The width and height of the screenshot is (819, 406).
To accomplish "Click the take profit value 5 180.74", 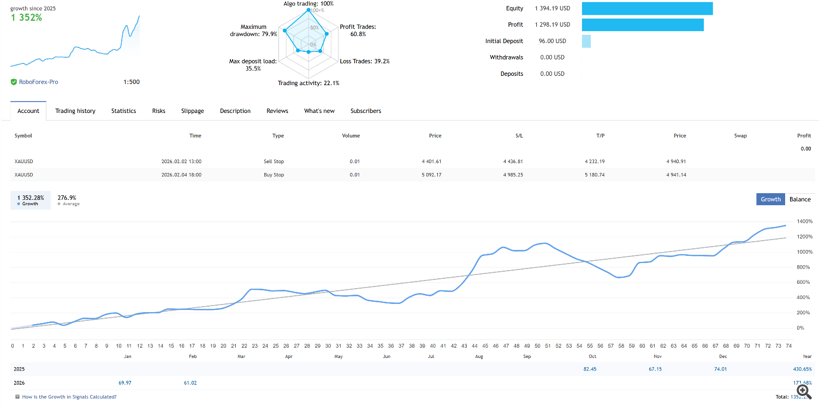I will click(x=595, y=175).
